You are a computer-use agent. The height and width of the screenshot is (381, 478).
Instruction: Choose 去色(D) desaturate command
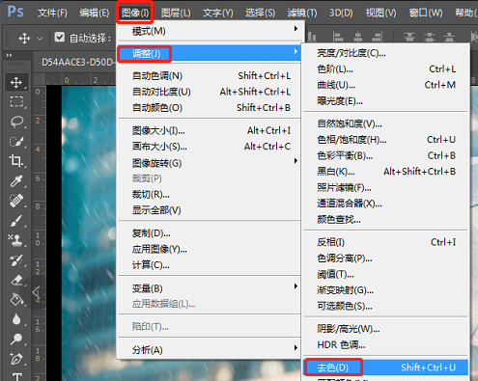385,367
